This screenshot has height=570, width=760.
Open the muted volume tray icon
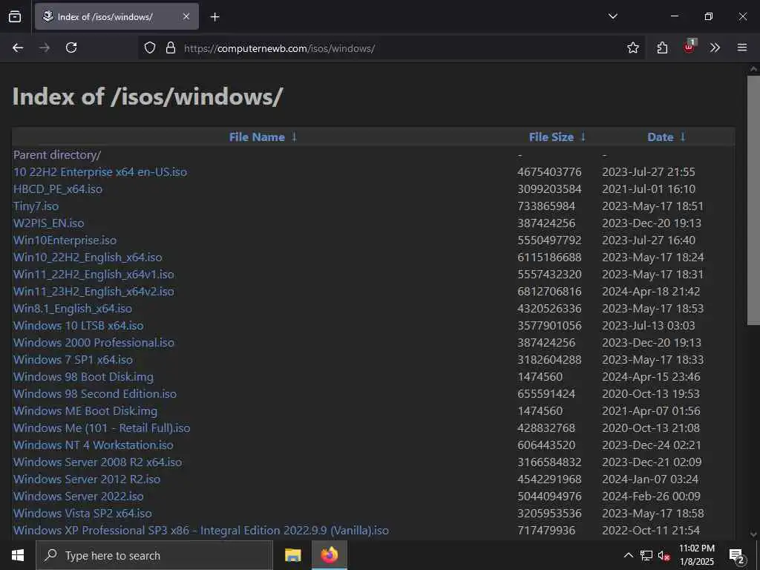click(x=664, y=555)
